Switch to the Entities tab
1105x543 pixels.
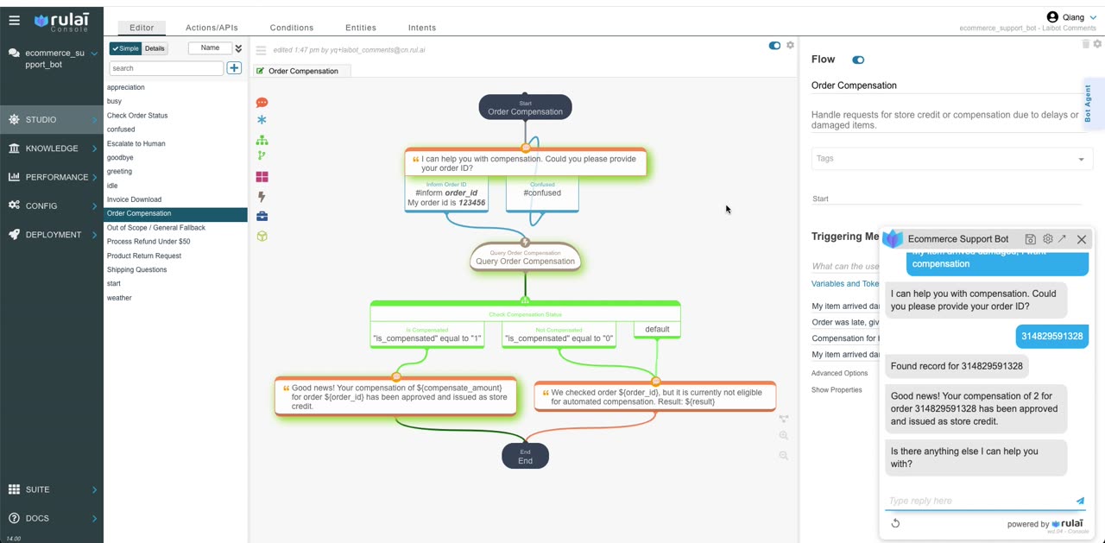point(361,28)
